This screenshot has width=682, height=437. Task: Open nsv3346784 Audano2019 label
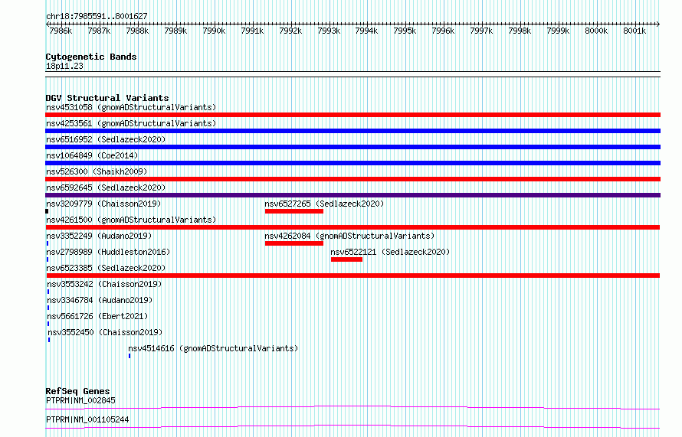(100, 300)
